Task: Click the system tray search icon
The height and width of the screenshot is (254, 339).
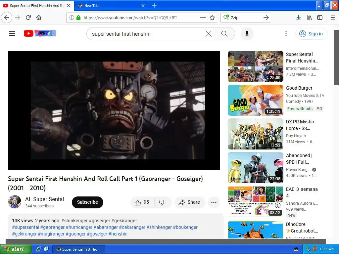Action: click(x=315, y=249)
